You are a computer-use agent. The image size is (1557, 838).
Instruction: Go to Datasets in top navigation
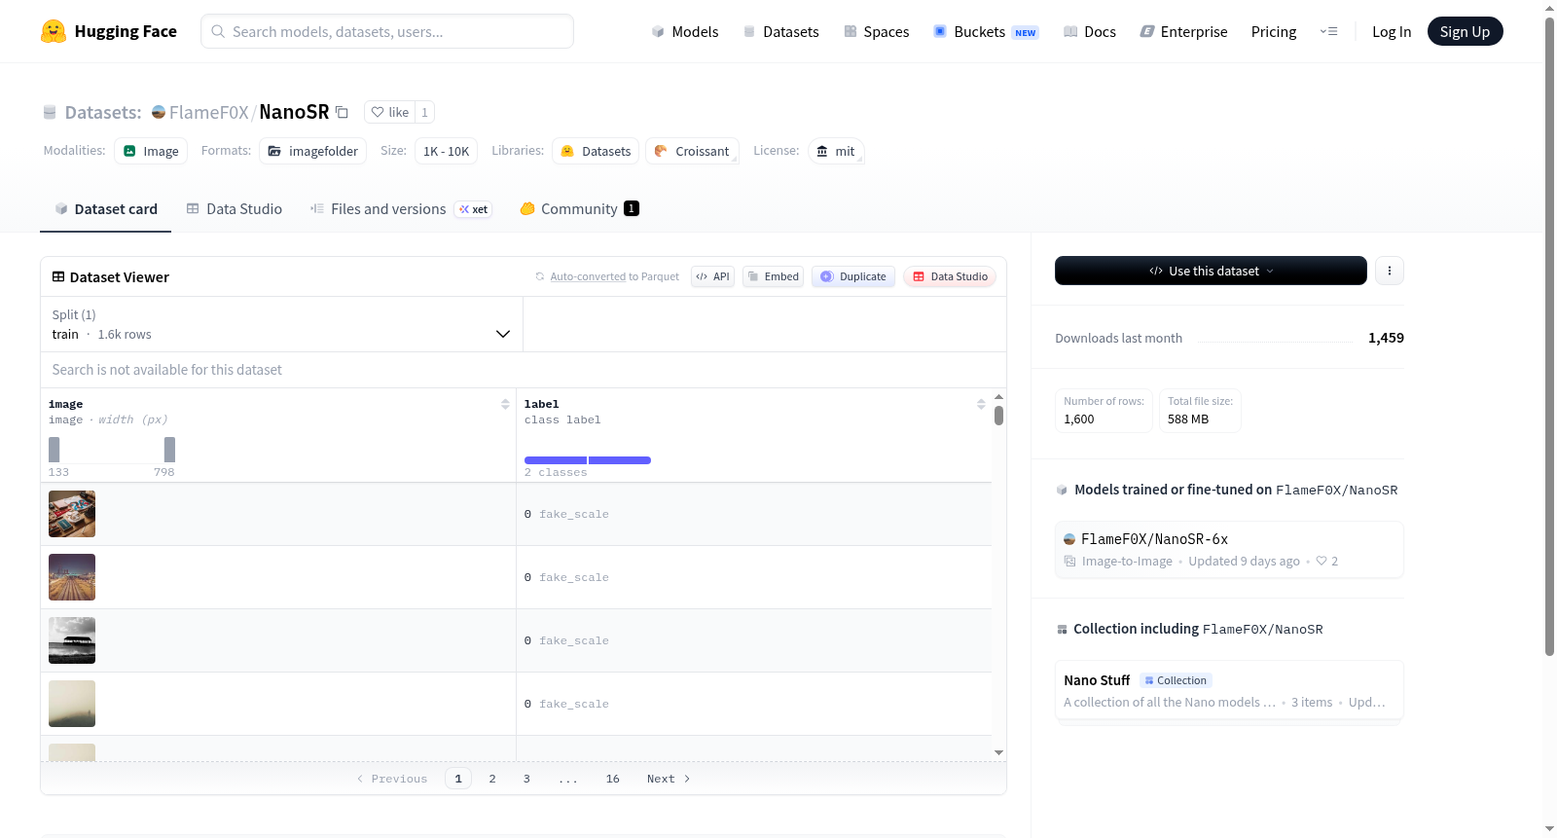[780, 31]
